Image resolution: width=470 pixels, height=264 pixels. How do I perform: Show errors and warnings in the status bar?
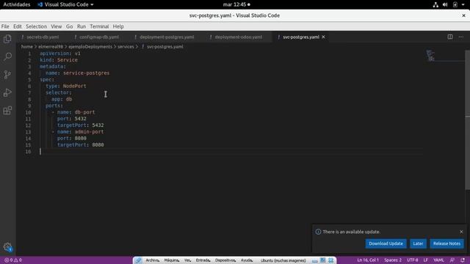(13, 260)
